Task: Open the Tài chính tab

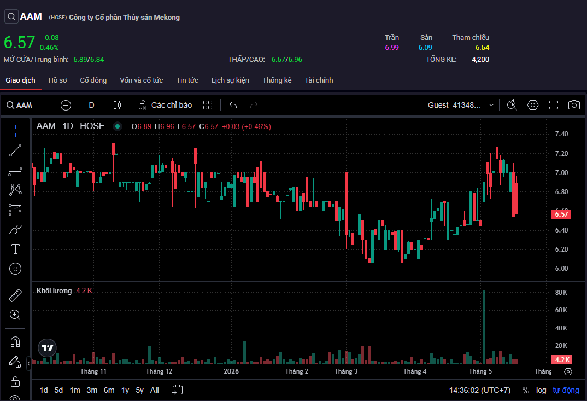Action: [x=319, y=80]
